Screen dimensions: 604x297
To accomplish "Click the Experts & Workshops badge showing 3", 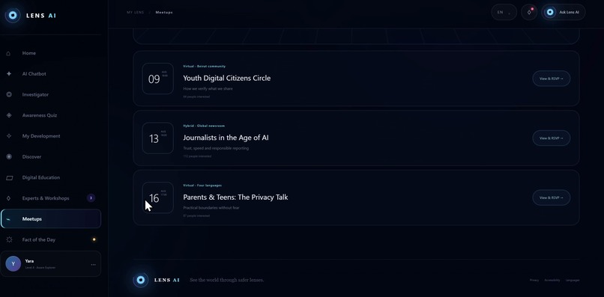I will click(x=91, y=198).
